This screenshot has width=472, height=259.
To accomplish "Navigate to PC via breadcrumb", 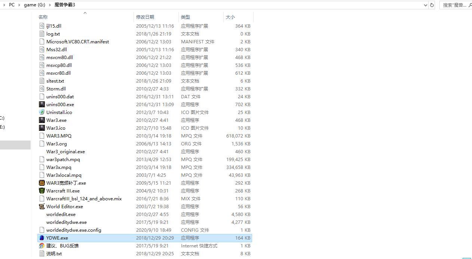I will click(12, 5).
